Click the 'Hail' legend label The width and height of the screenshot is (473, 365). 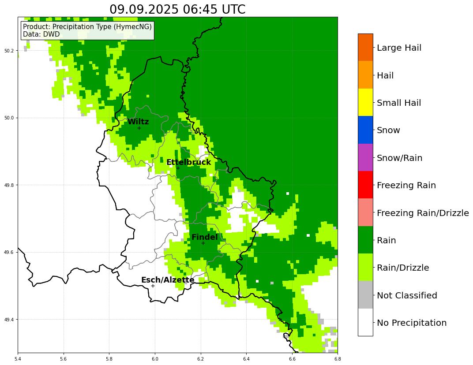click(x=385, y=75)
